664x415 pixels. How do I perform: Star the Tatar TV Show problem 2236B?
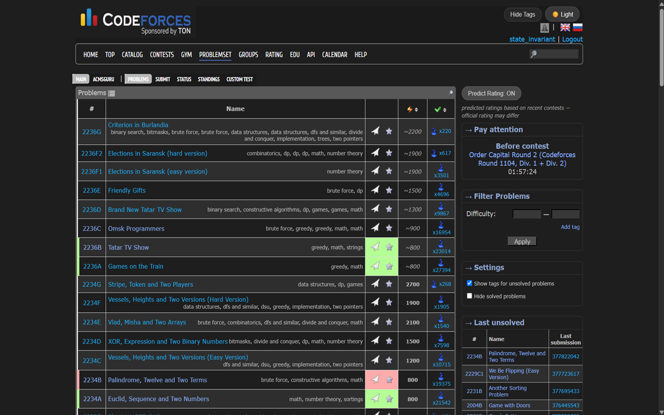pos(389,247)
